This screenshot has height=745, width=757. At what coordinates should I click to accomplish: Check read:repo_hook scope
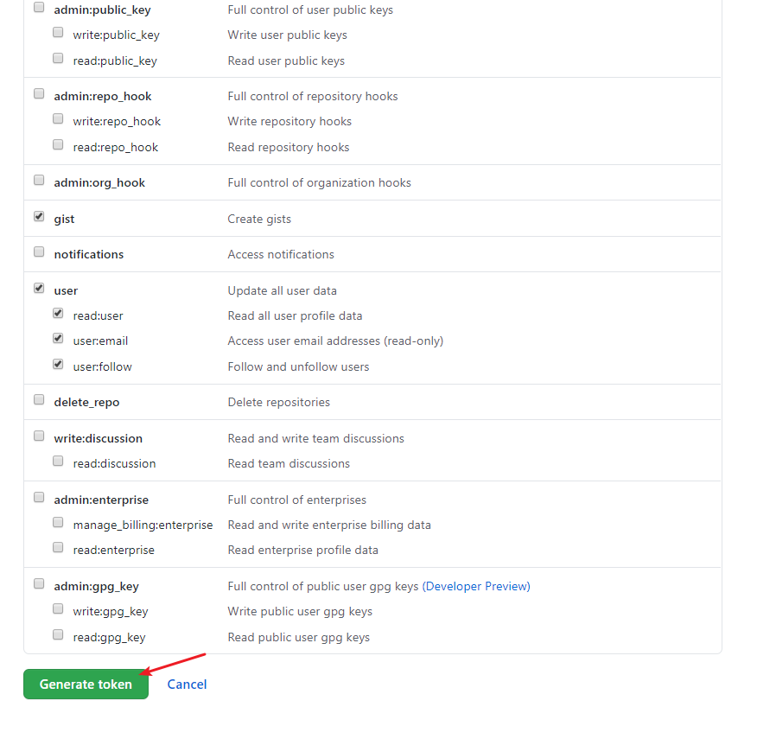coord(57,144)
